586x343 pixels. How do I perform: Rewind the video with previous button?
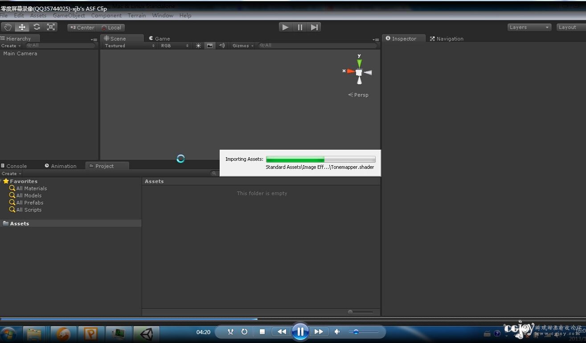(x=282, y=332)
